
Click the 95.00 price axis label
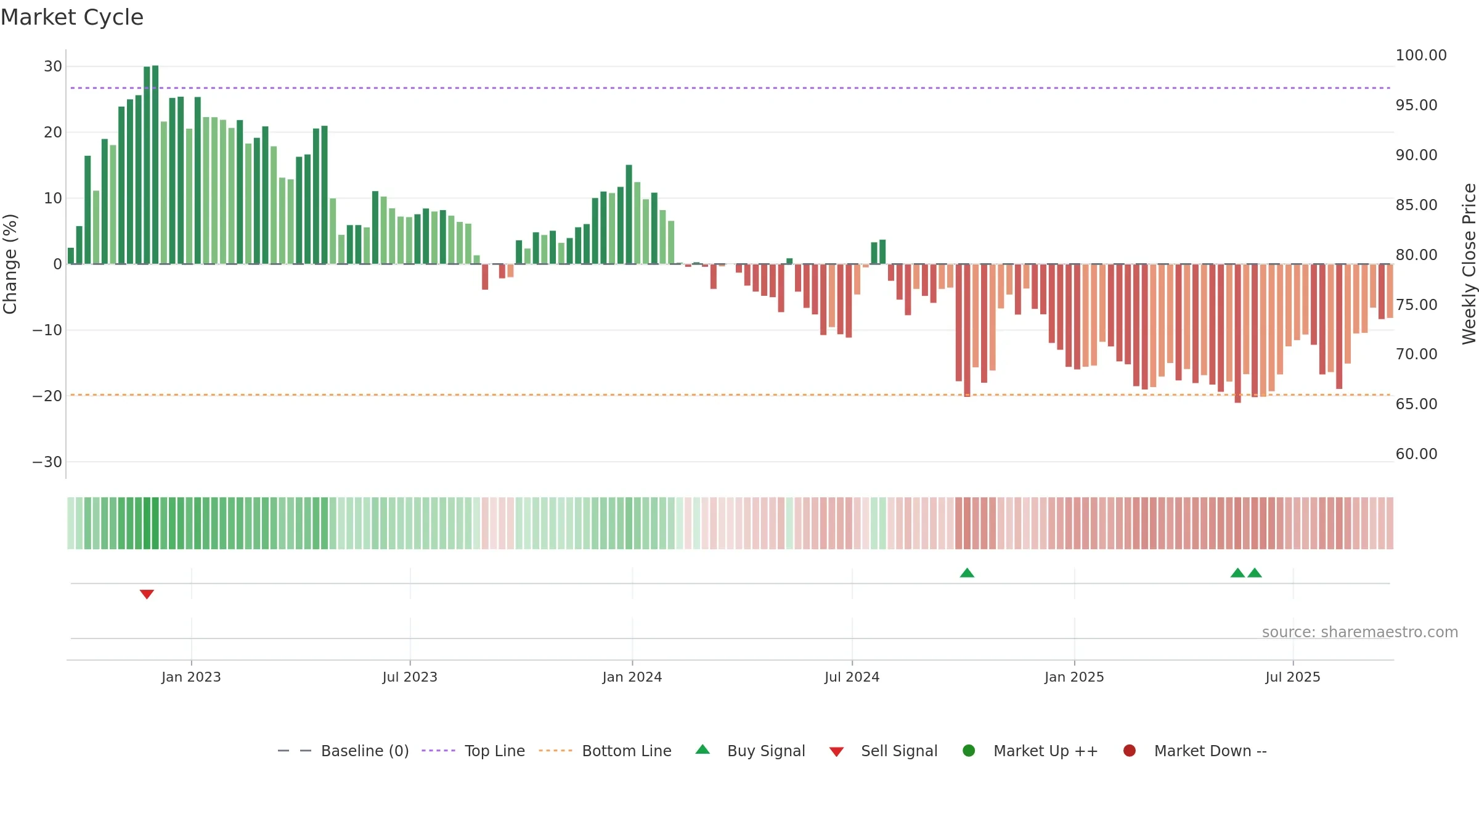tap(1416, 105)
